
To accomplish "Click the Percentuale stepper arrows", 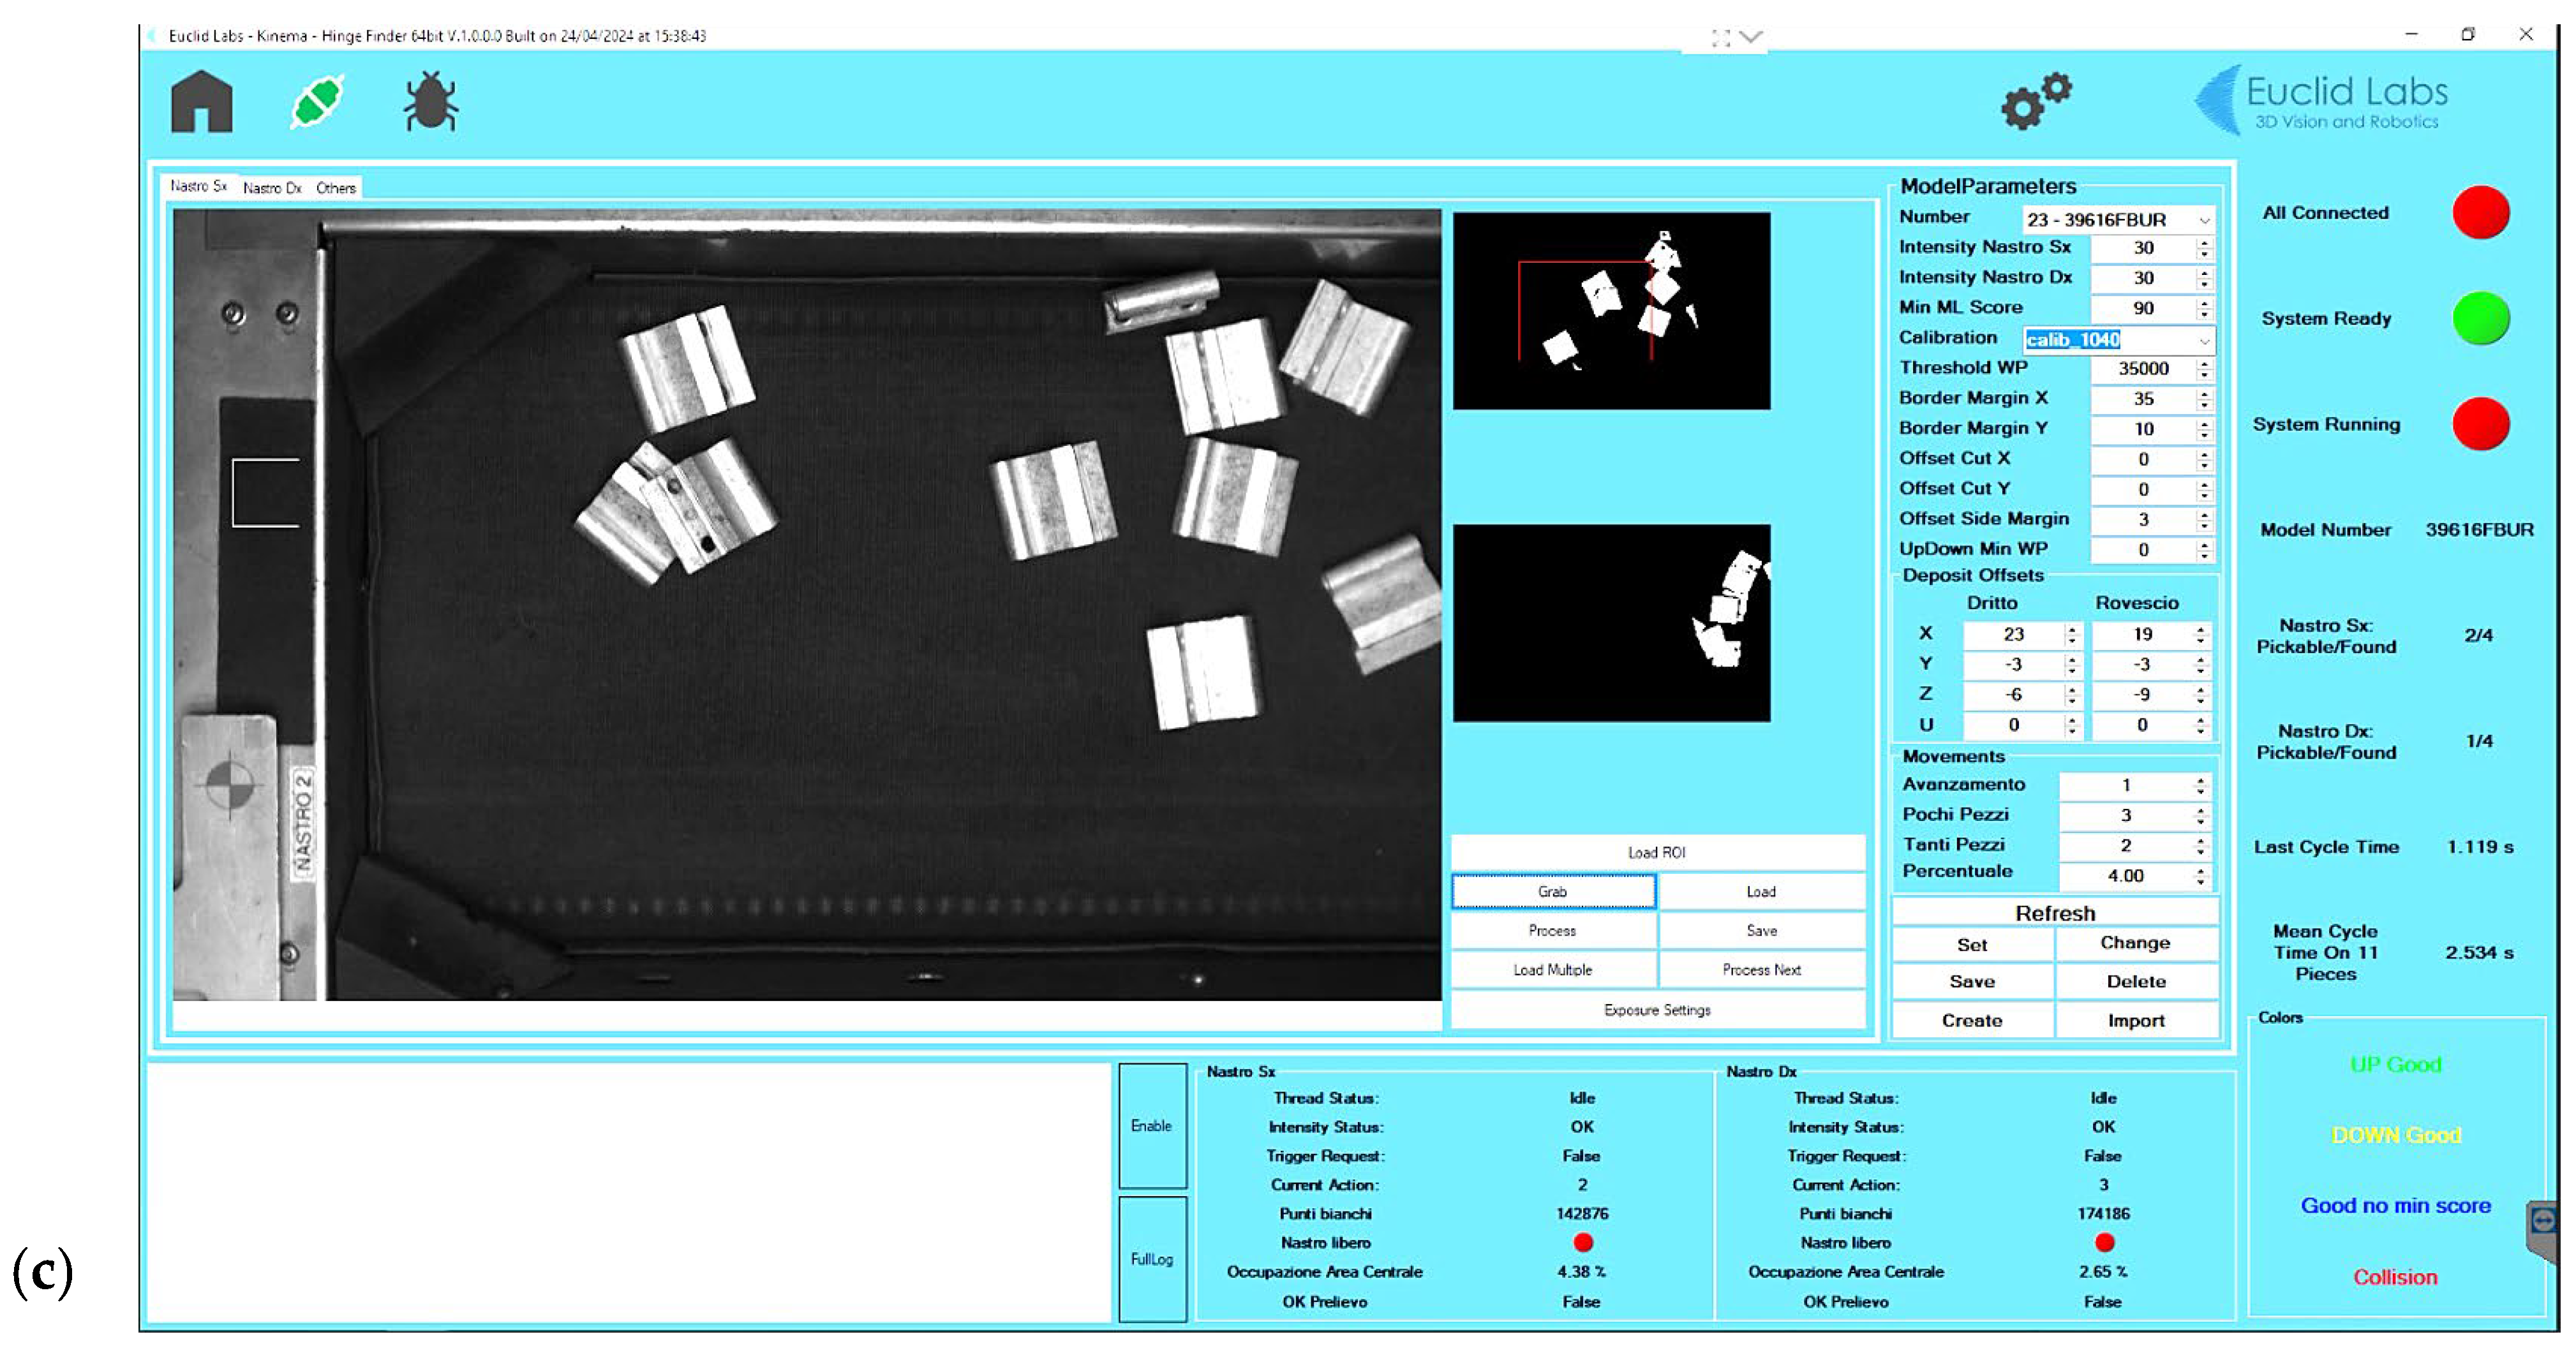I will (x=2200, y=876).
